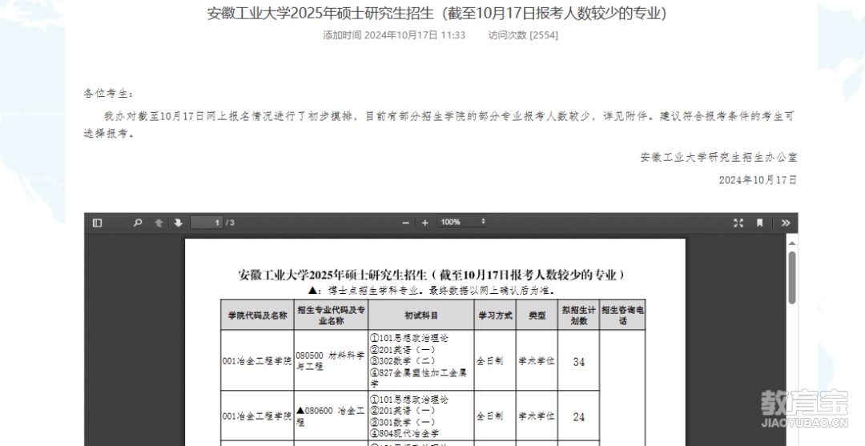
Task: Open the tools menu double chevron
Action: coord(786,223)
